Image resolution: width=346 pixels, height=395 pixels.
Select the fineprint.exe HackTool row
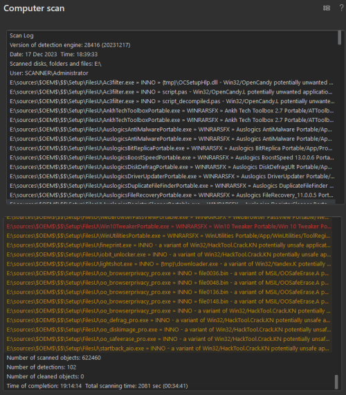pyautogui.click(x=169, y=245)
